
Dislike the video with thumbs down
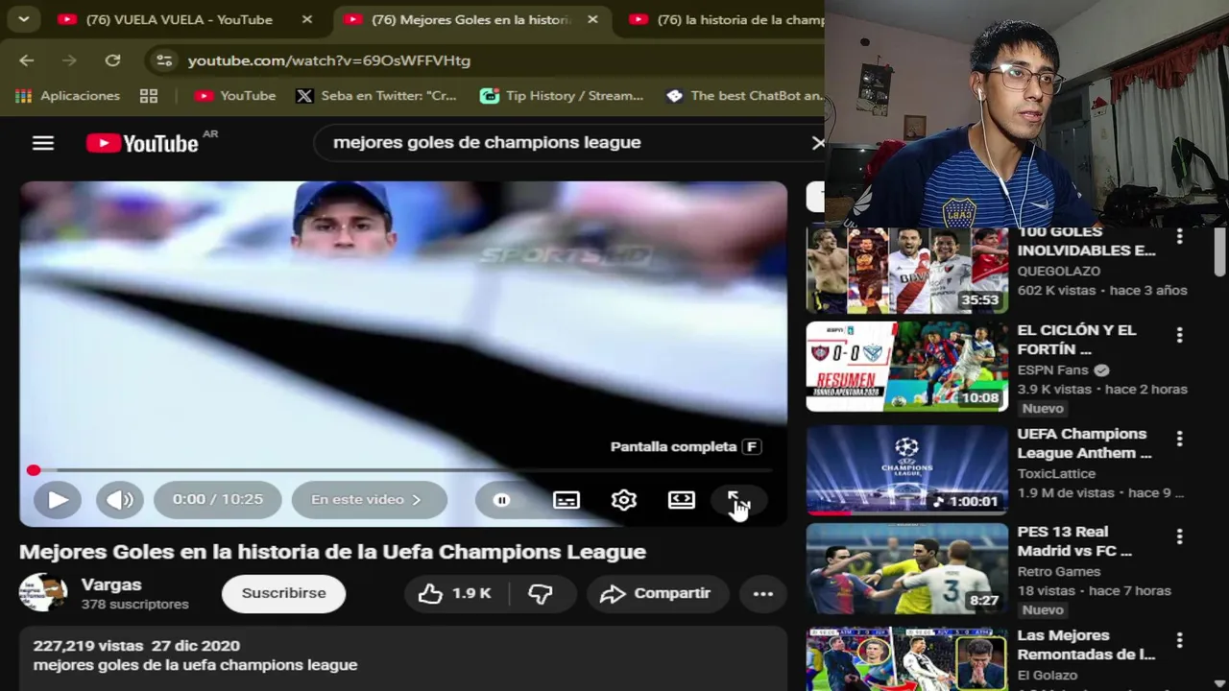click(x=541, y=593)
